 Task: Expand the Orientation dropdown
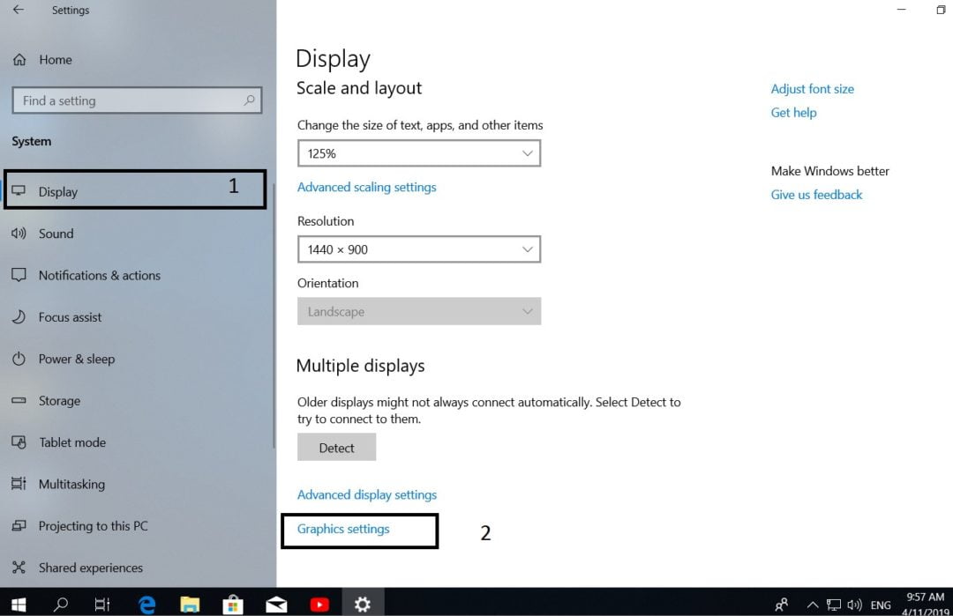point(419,311)
